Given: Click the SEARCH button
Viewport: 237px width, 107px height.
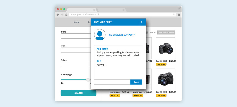Looking at the screenshot, I should 78,93.
